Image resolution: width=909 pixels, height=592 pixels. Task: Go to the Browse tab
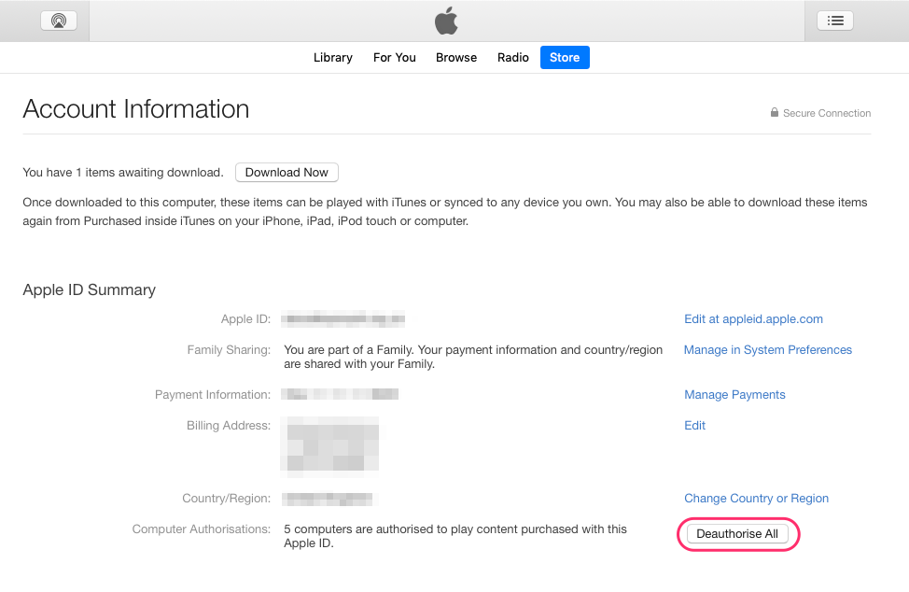point(456,57)
